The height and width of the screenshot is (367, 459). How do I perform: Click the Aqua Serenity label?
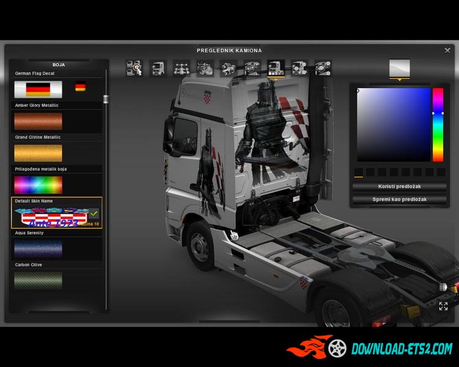(29, 233)
